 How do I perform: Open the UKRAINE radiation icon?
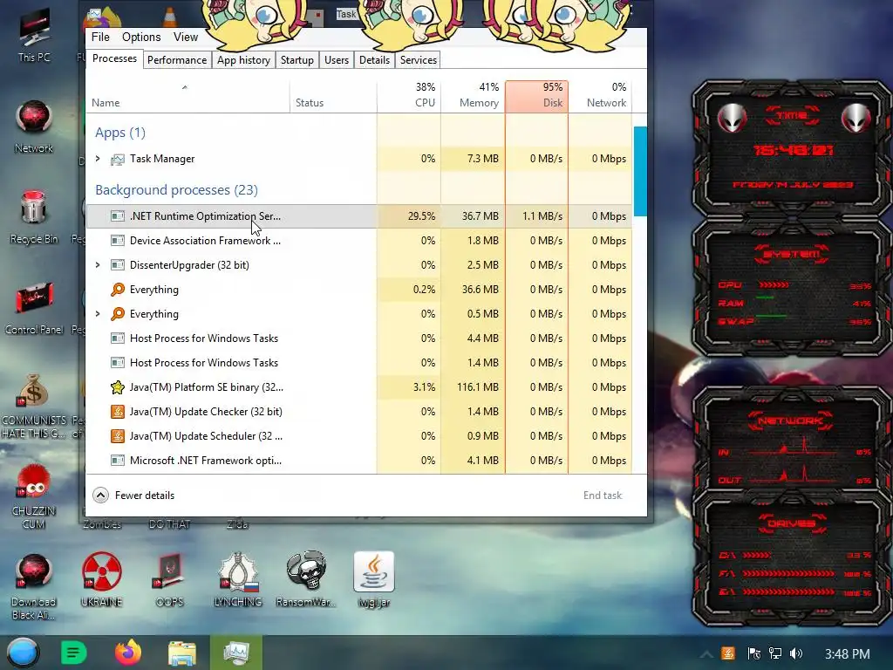(101, 579)
